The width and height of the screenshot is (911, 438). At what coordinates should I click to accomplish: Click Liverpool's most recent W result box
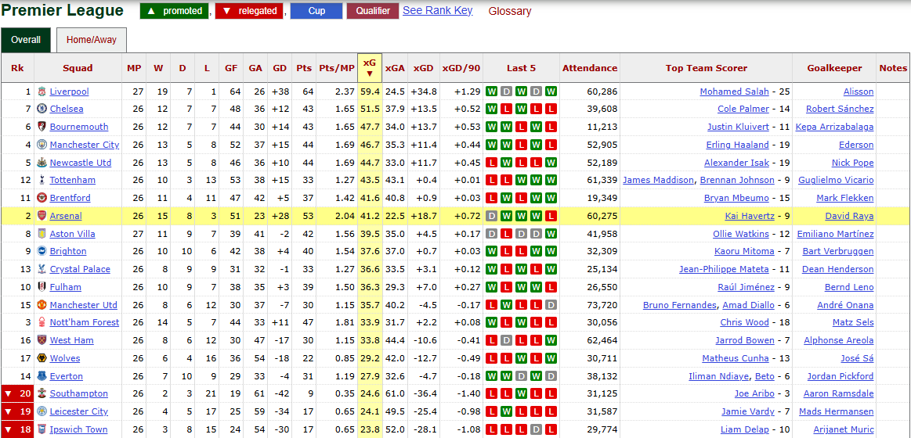(551, 91)
